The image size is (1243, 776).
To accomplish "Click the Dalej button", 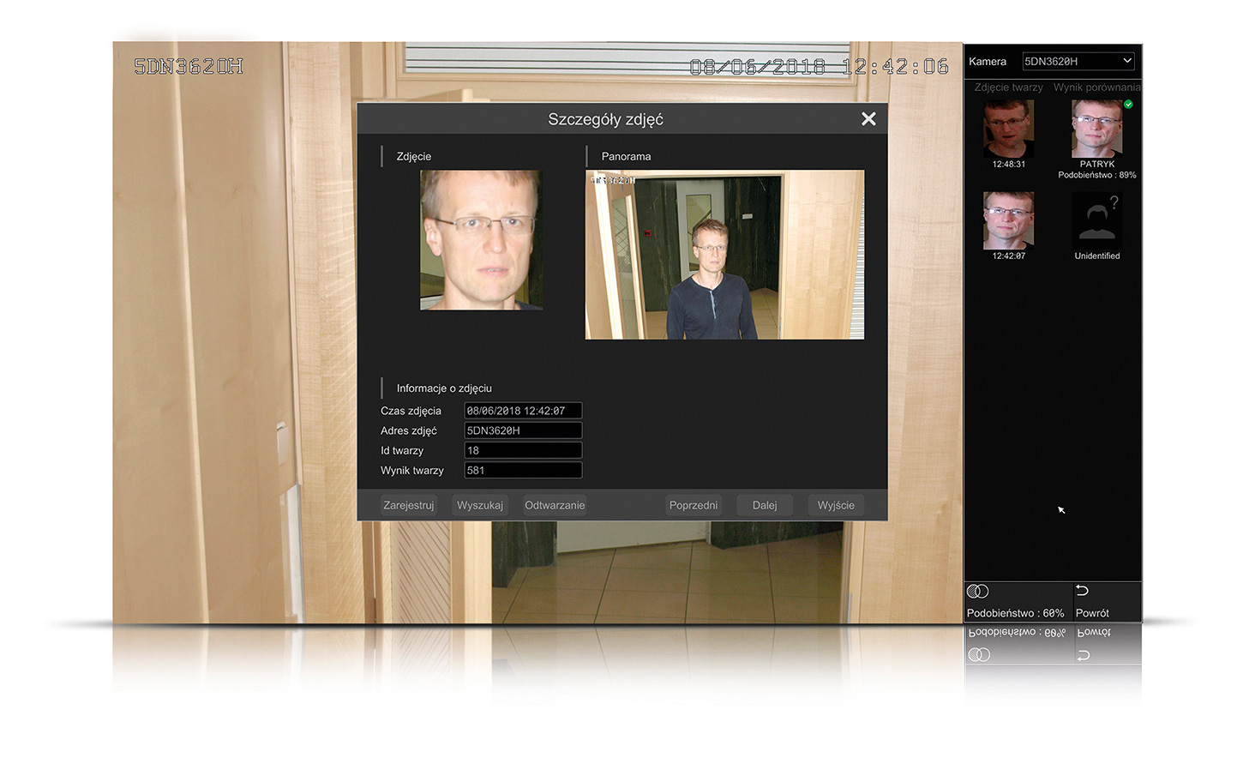I will coord(765,505).
